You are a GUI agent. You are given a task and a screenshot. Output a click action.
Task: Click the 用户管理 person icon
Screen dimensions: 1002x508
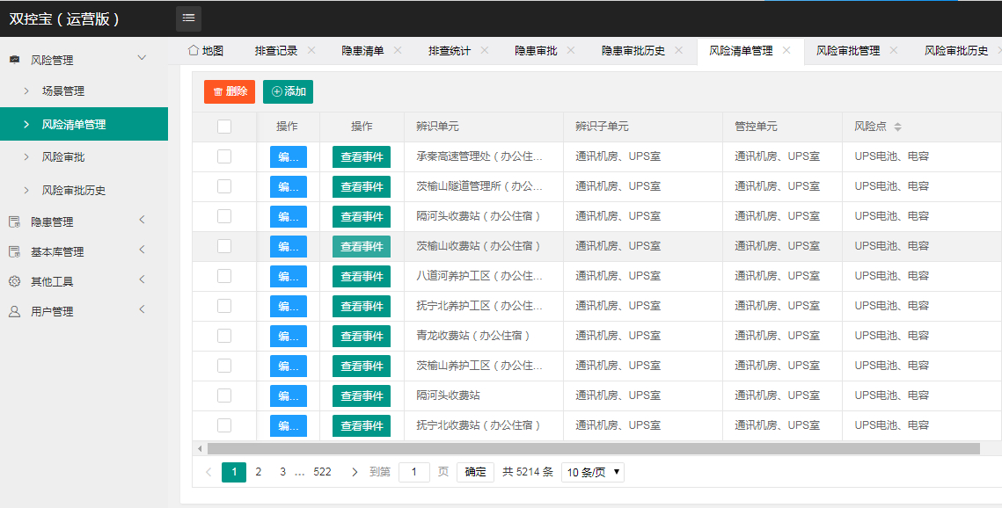(14, 311)
